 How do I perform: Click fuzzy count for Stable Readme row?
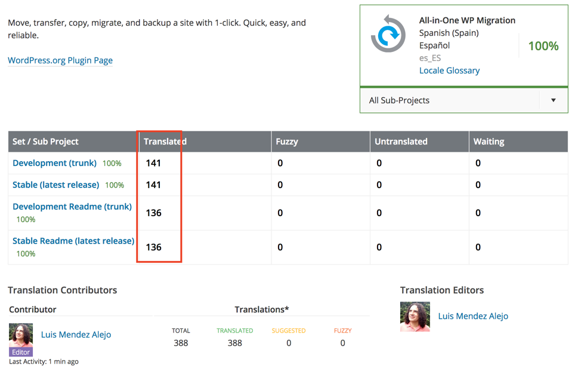(280, 247)
